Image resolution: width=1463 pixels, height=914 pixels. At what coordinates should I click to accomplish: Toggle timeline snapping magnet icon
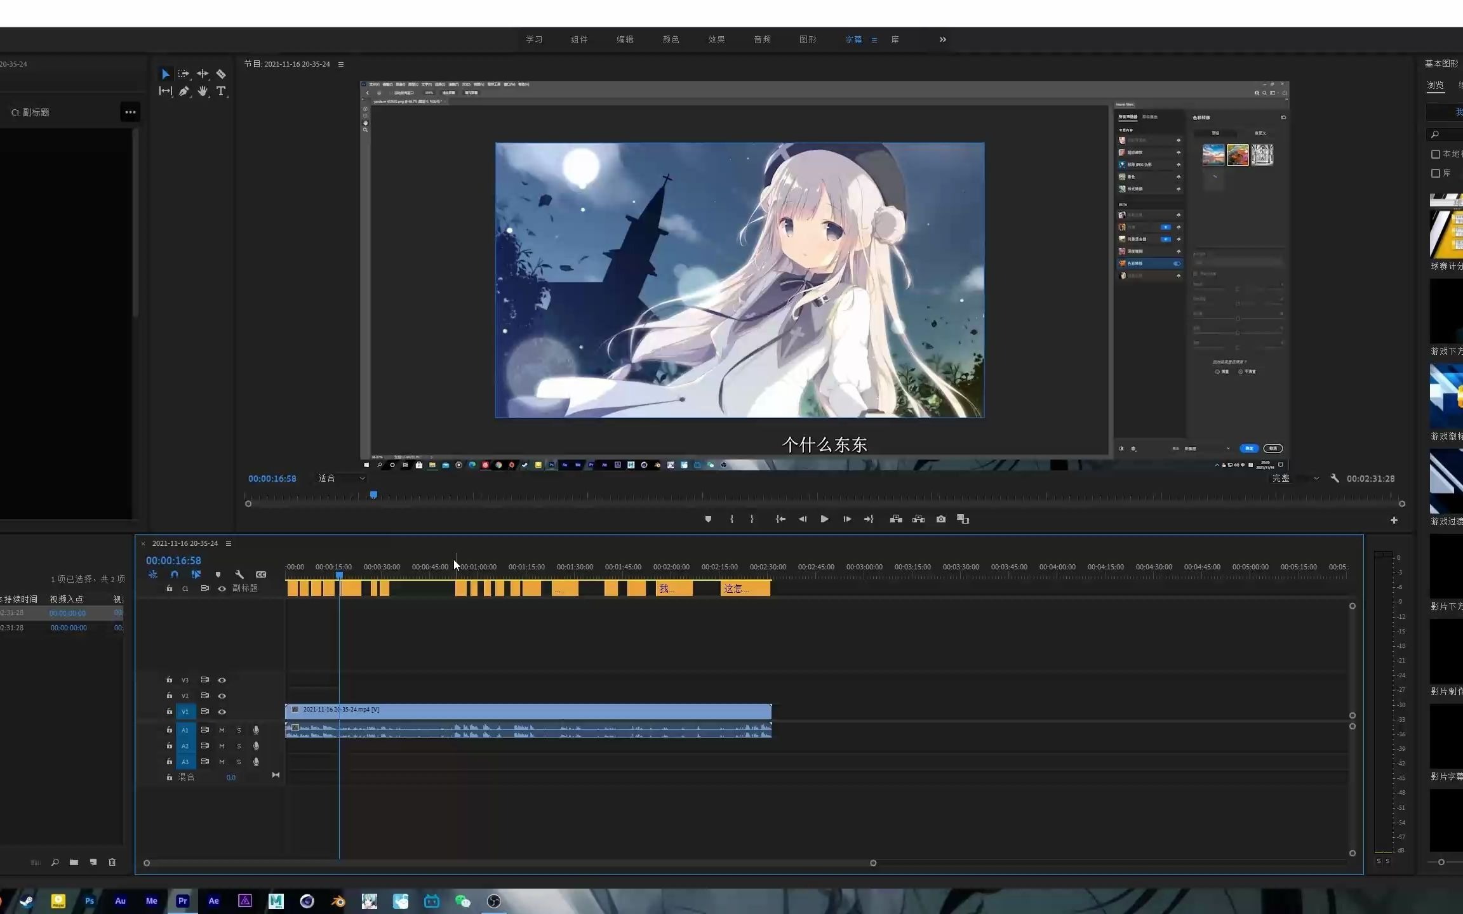pyautogui.click(x=174, y=574)
